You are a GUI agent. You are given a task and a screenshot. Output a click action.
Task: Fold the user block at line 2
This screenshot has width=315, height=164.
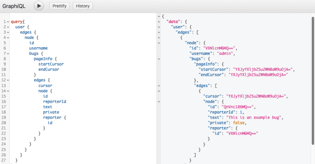(8, 27)
